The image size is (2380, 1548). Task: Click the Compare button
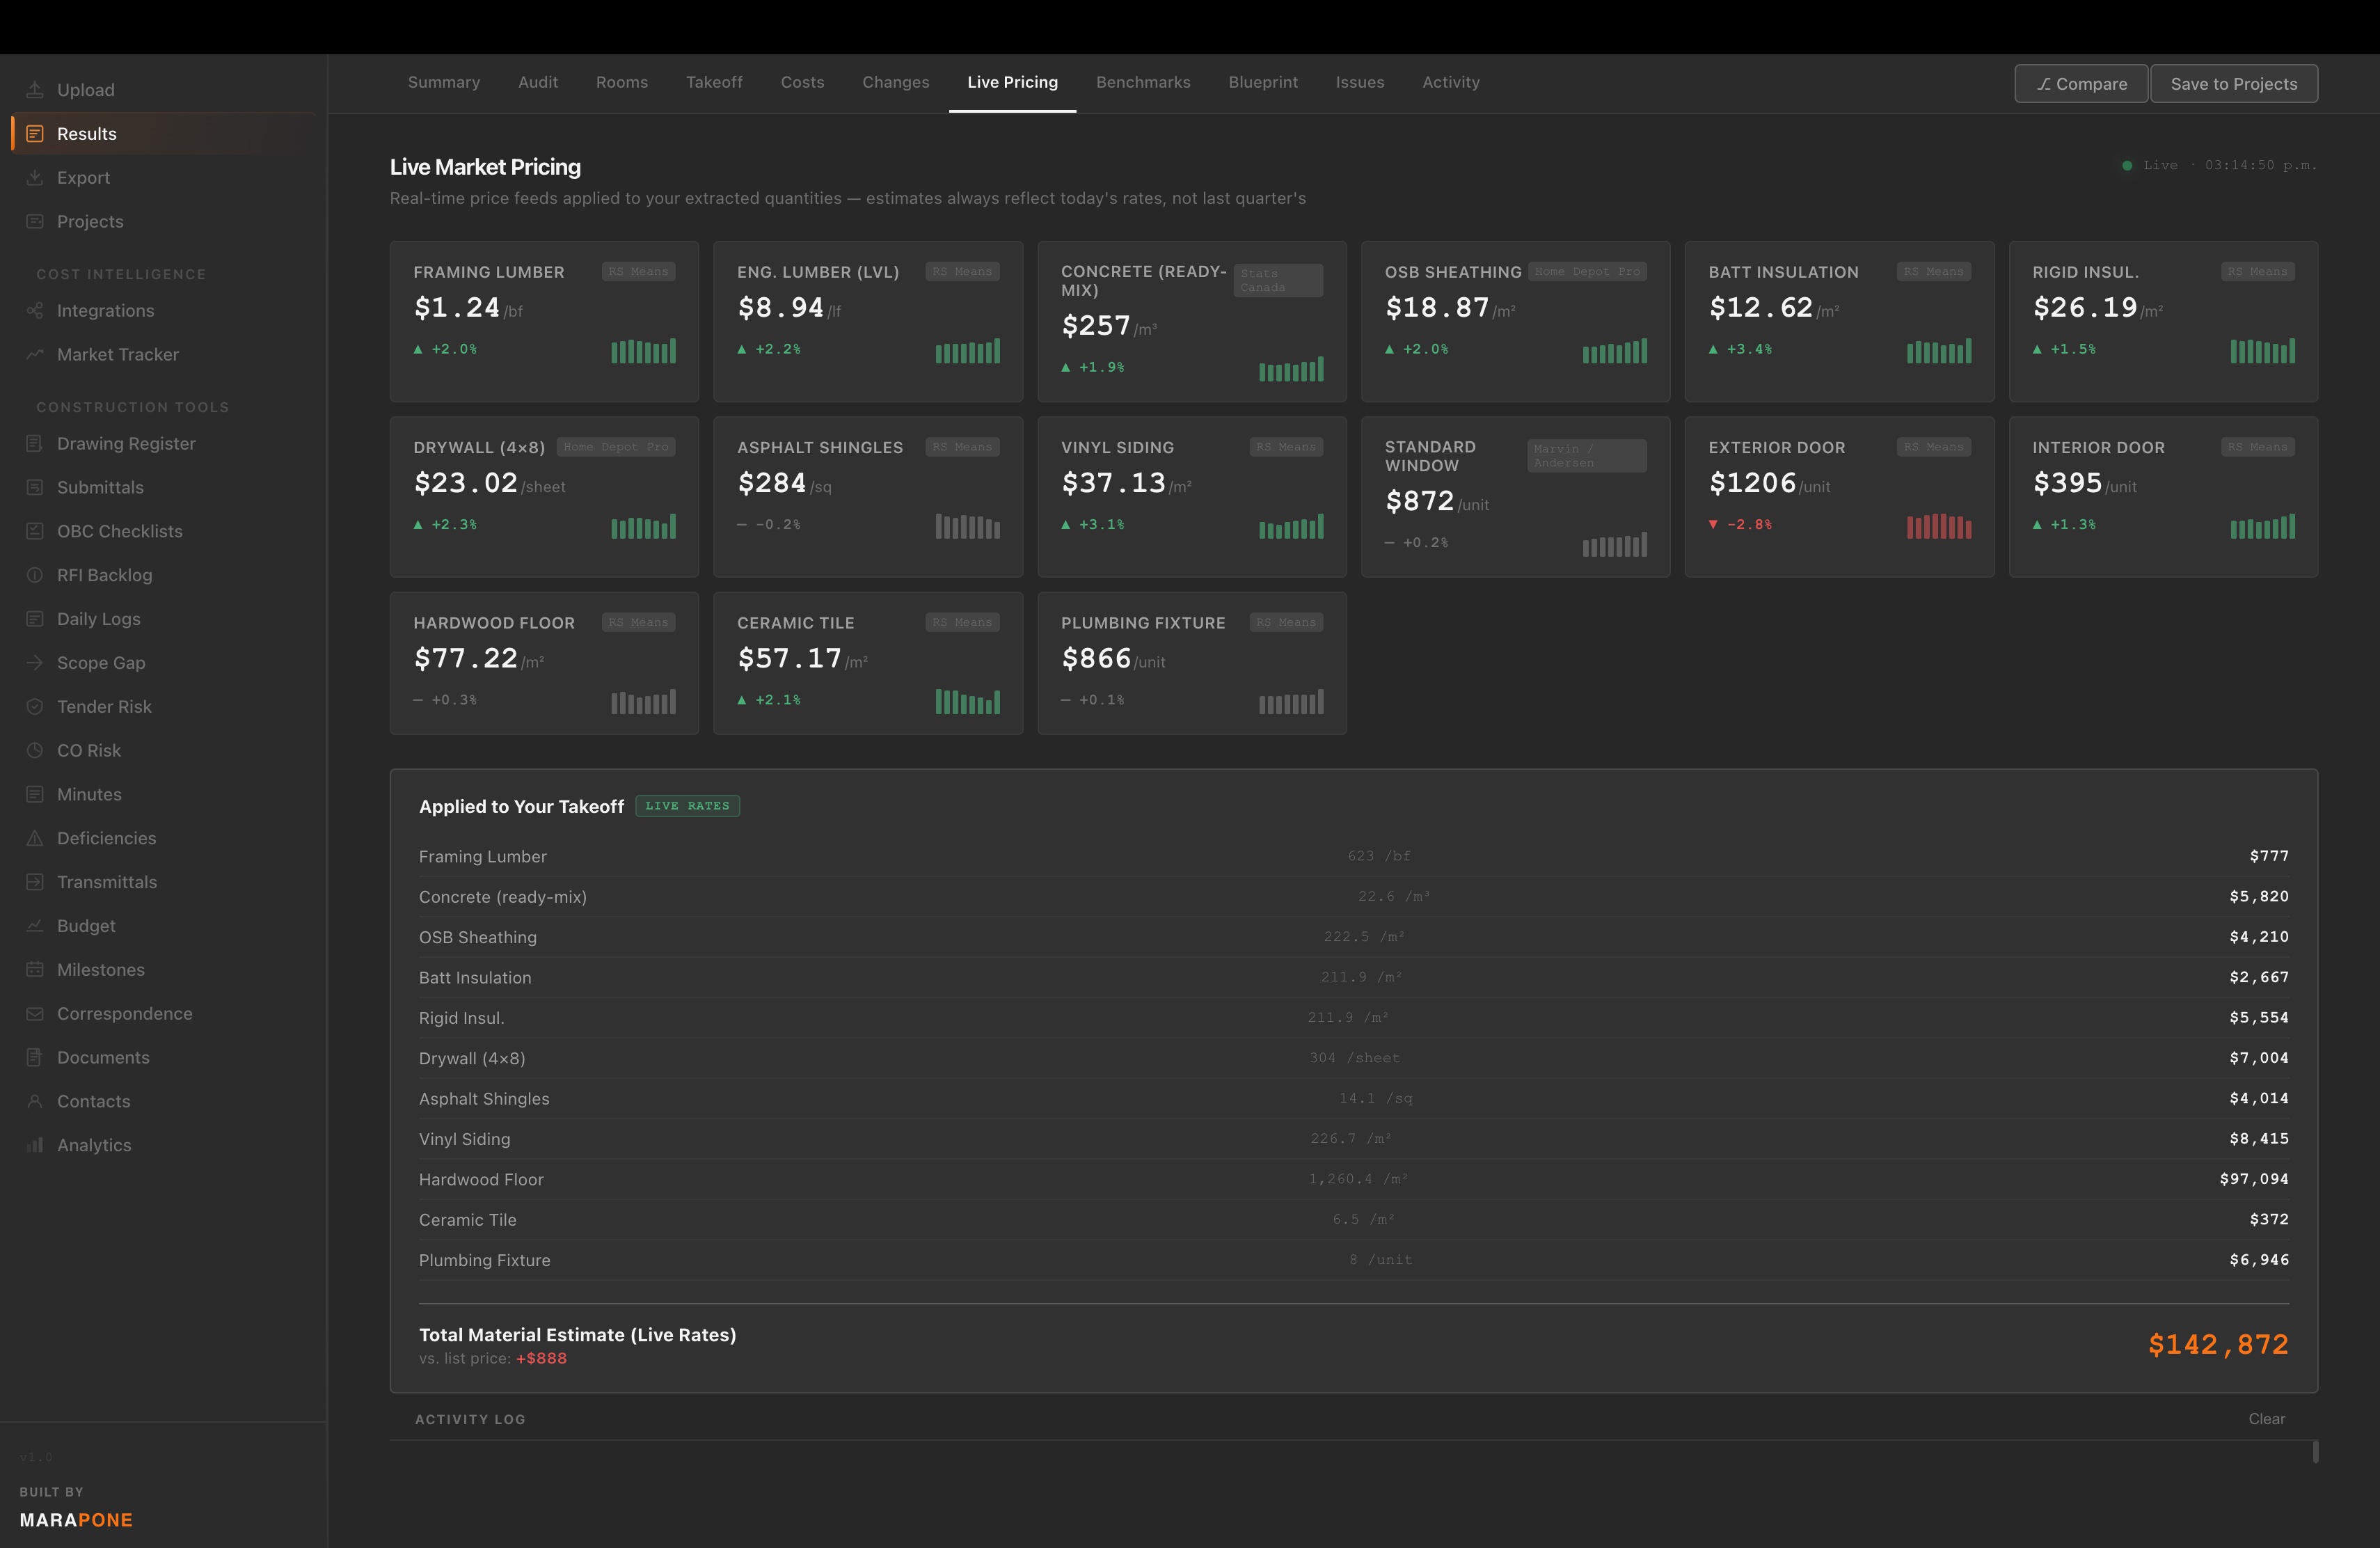tap(2081, 84)
